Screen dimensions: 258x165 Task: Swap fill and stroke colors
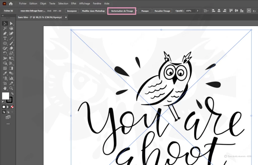point(12,94)
